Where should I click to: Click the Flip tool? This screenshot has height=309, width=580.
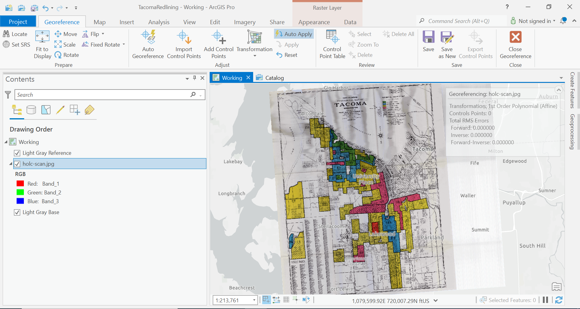tap(91, 34)
